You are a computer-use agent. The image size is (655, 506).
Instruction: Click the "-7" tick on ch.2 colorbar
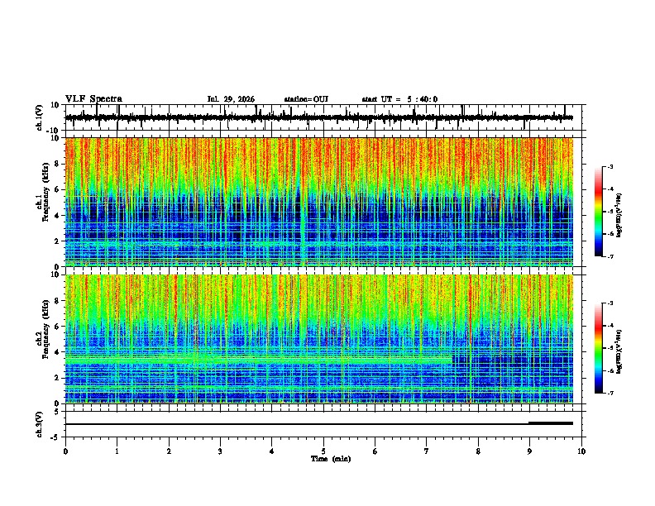click(610, 393)
